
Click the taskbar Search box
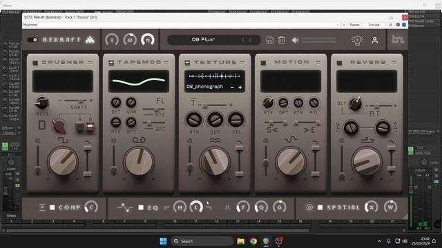tap(202, 241)
